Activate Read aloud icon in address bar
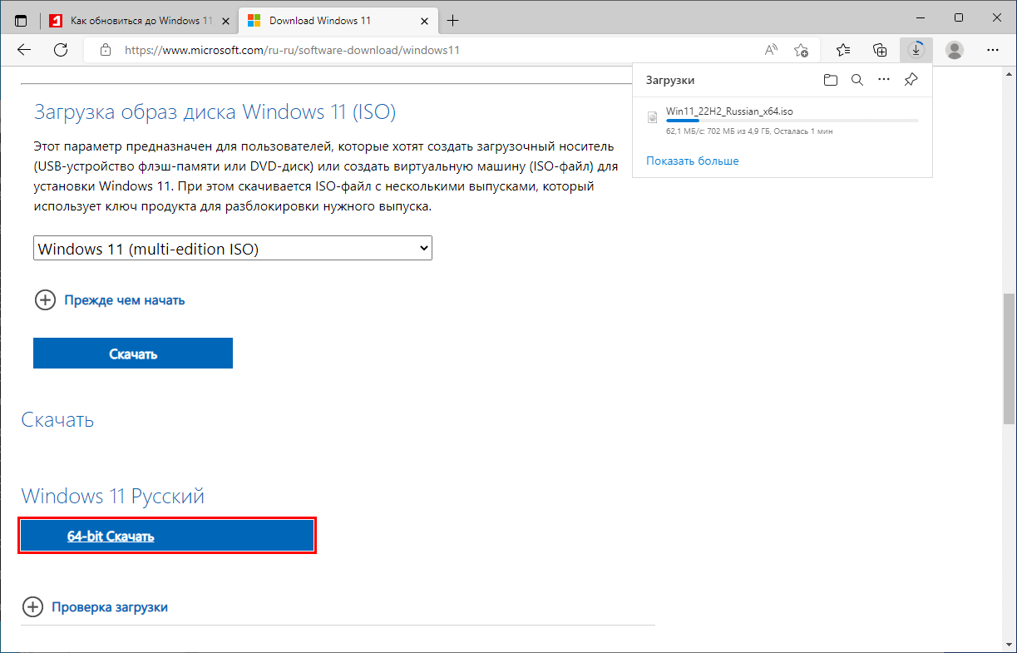Image resolution: width=1017 pixels, height=653 pixels. (x=771, y=50)
